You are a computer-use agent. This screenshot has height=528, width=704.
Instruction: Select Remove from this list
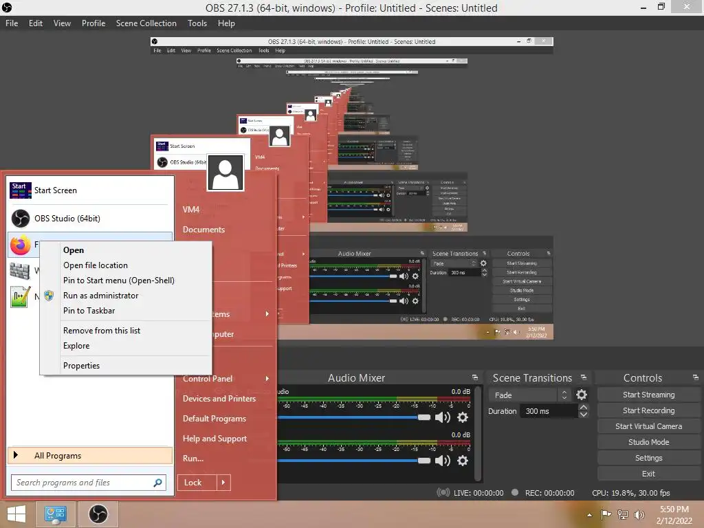[x=126, y=331]
